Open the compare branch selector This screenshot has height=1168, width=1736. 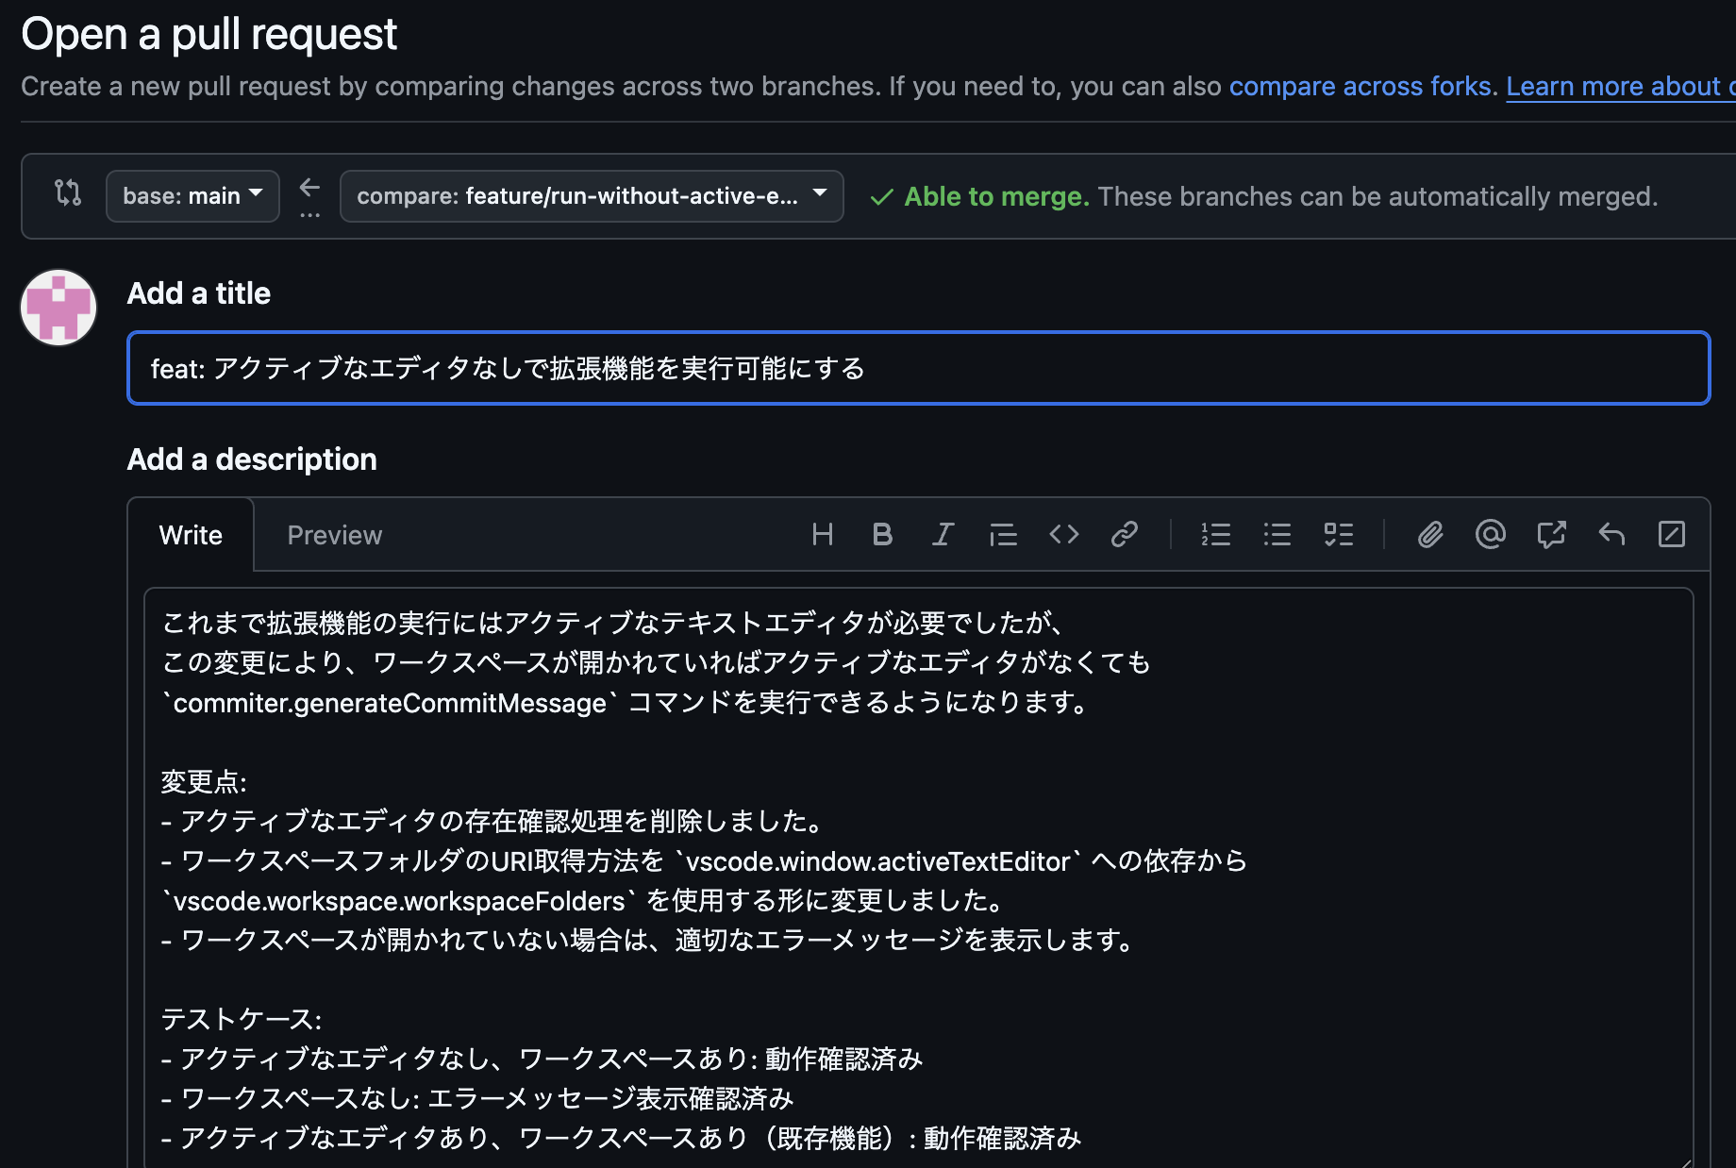click(x=592, y=195)
